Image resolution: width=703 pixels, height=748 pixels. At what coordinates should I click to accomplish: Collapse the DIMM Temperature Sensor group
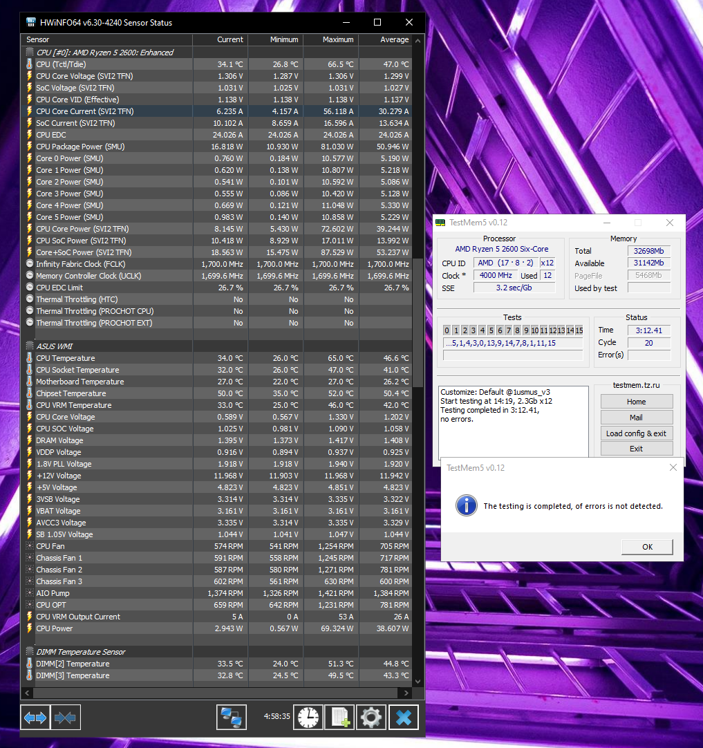(30, 652)
